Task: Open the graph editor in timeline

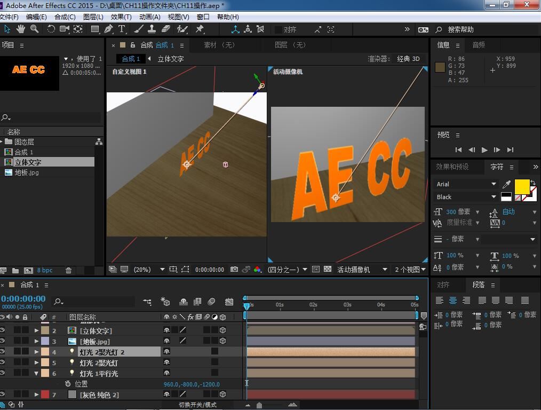Action: click(x=229, y=302)
